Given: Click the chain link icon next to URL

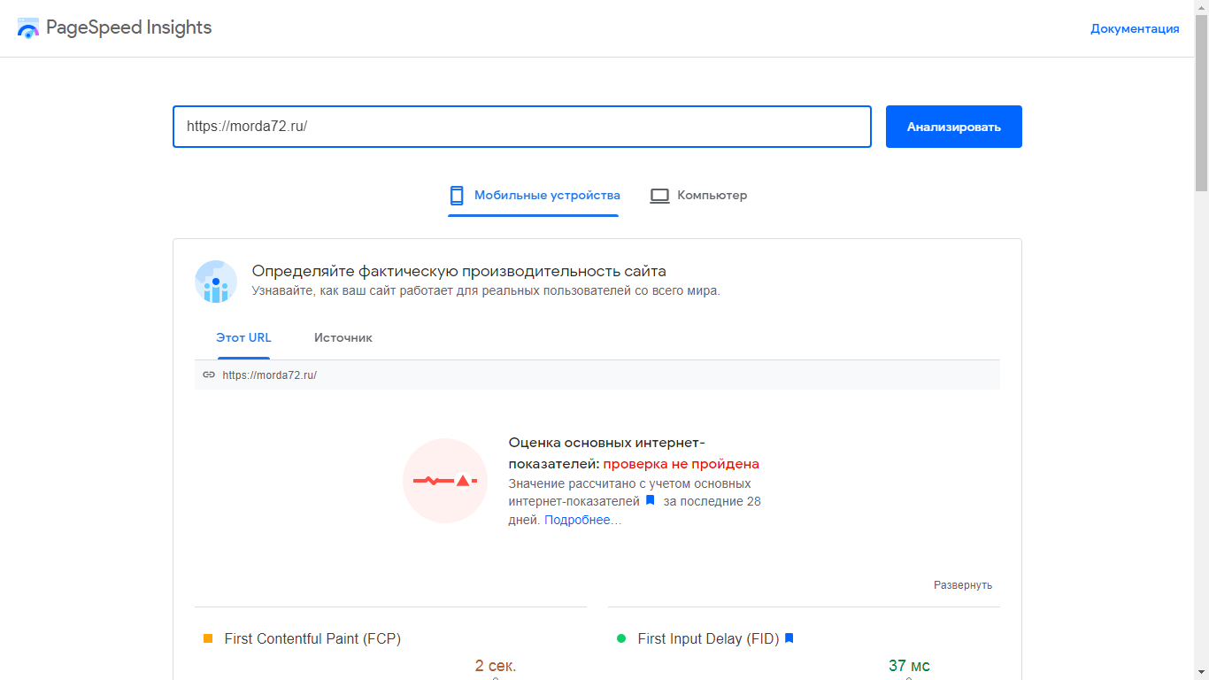Looking at the screenshot, I should click(209, 375).
